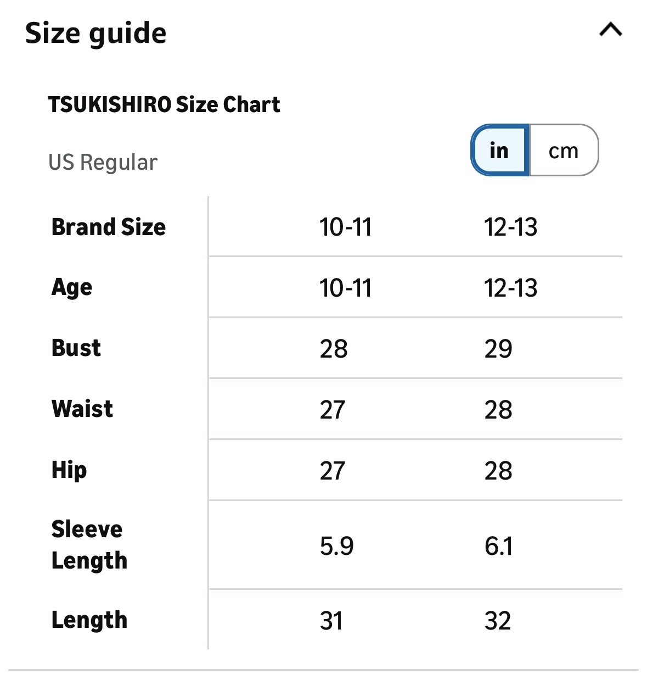Collapse the Size guide chevron arrow
Viewport: 647px width, 685px height.
pos(610,30)
